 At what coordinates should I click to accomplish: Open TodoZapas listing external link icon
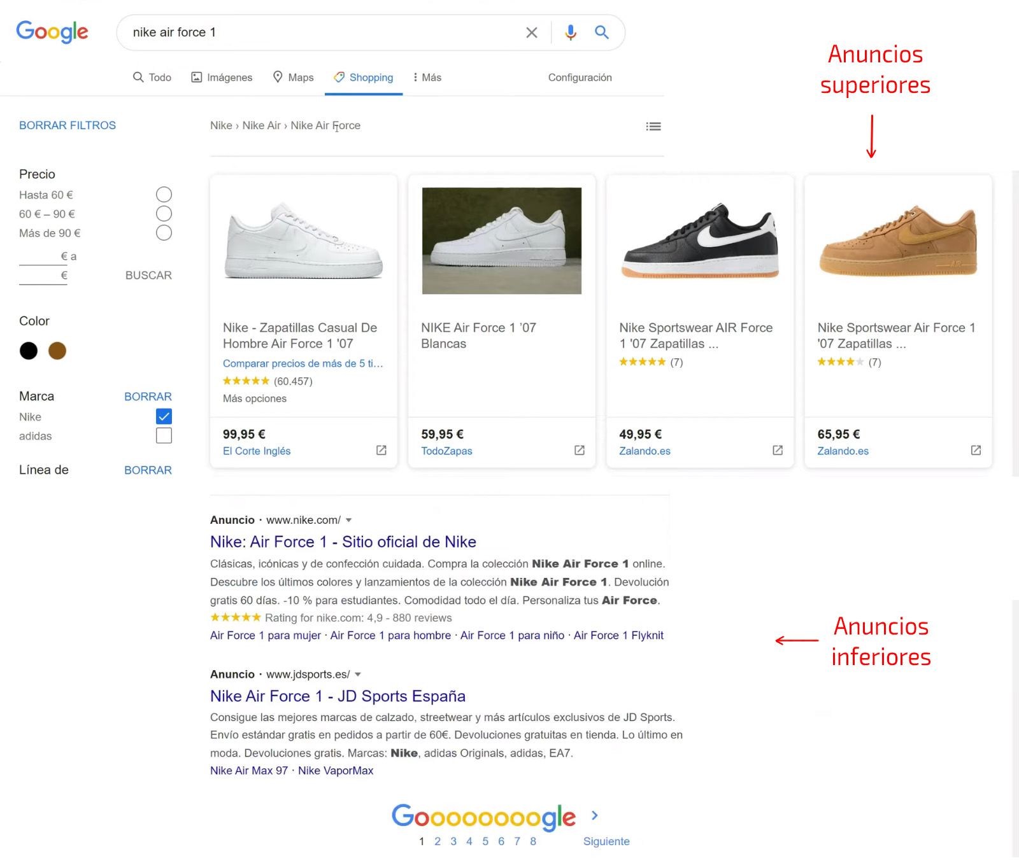[580, 450]
